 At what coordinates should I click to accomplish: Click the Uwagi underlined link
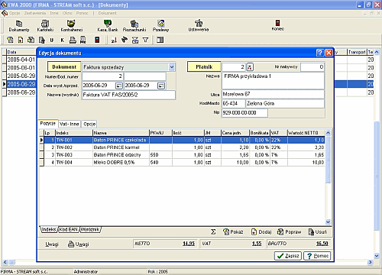coord(52,244)
